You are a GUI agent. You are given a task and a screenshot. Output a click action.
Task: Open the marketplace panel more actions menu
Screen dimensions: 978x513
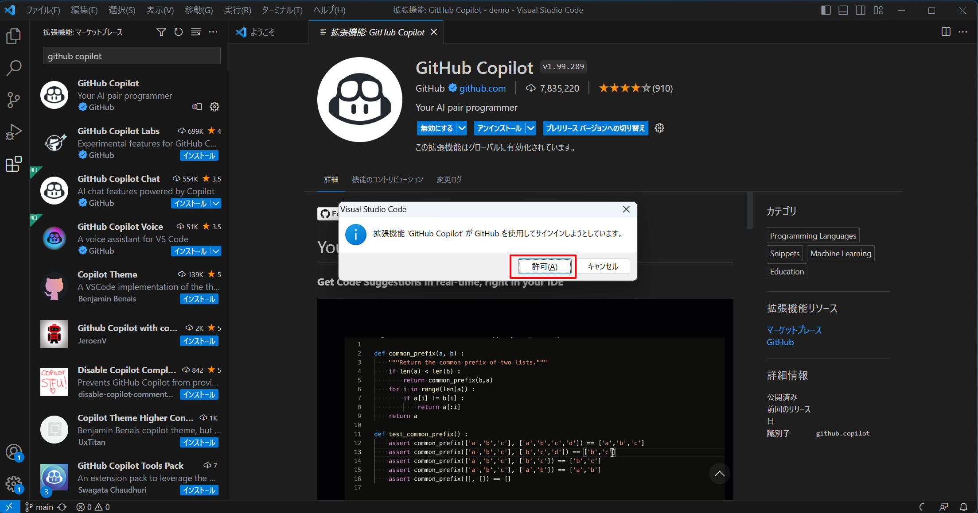pyautogui.click(x=213, y=32)
